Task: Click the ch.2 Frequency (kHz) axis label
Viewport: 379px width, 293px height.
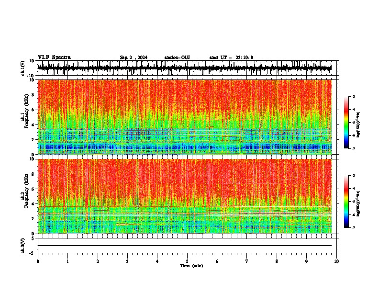Action: (26, 191)
